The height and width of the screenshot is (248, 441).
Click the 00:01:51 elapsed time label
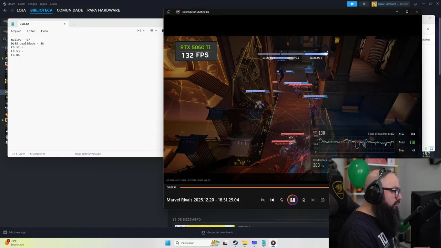point(171,187)
